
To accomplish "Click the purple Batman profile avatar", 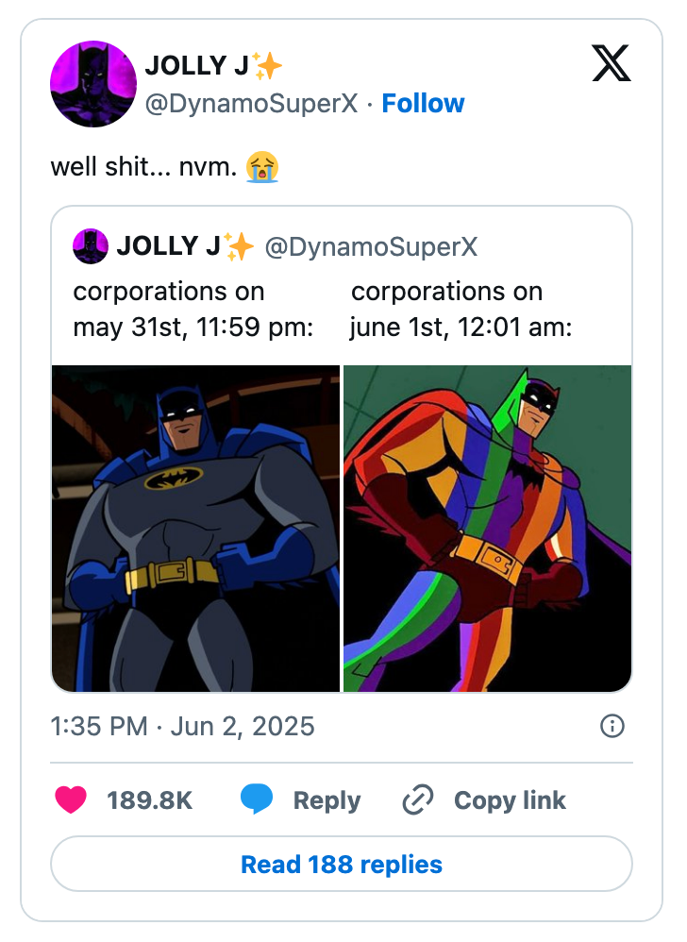I will click(93, 84).
